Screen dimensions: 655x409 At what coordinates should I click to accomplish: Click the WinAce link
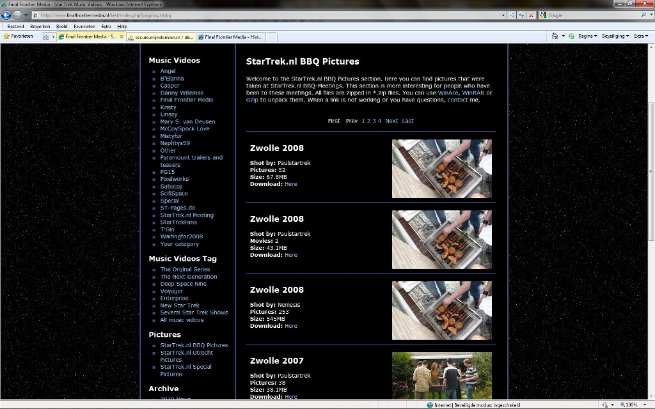point(448,93)
